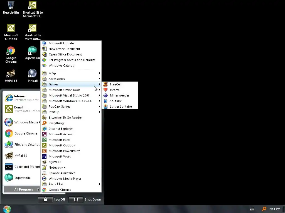This screenshot has width=285, height=213.
Task: Open Microsoft Outlook in All Programs list
Action: point(71,145)
